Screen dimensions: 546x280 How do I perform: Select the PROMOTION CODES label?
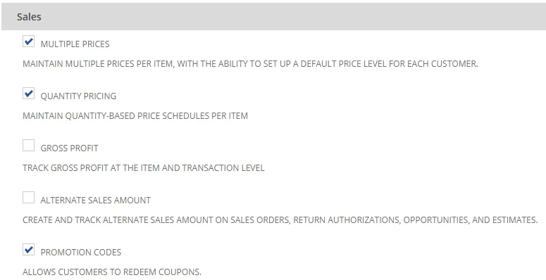[81, 252]
